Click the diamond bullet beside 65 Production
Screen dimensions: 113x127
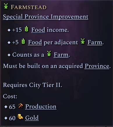click(6, 107)
